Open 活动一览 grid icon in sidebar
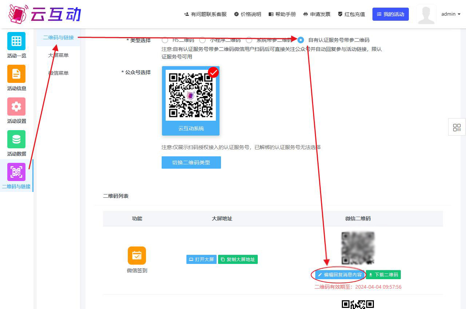 pos(16,41)
